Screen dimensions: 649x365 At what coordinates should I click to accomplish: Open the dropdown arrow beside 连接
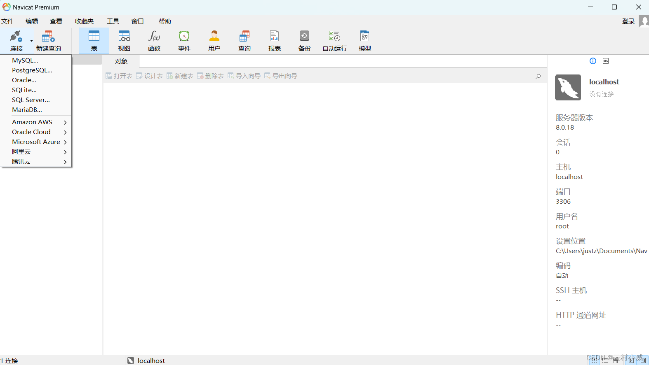[x=31, y=41]
